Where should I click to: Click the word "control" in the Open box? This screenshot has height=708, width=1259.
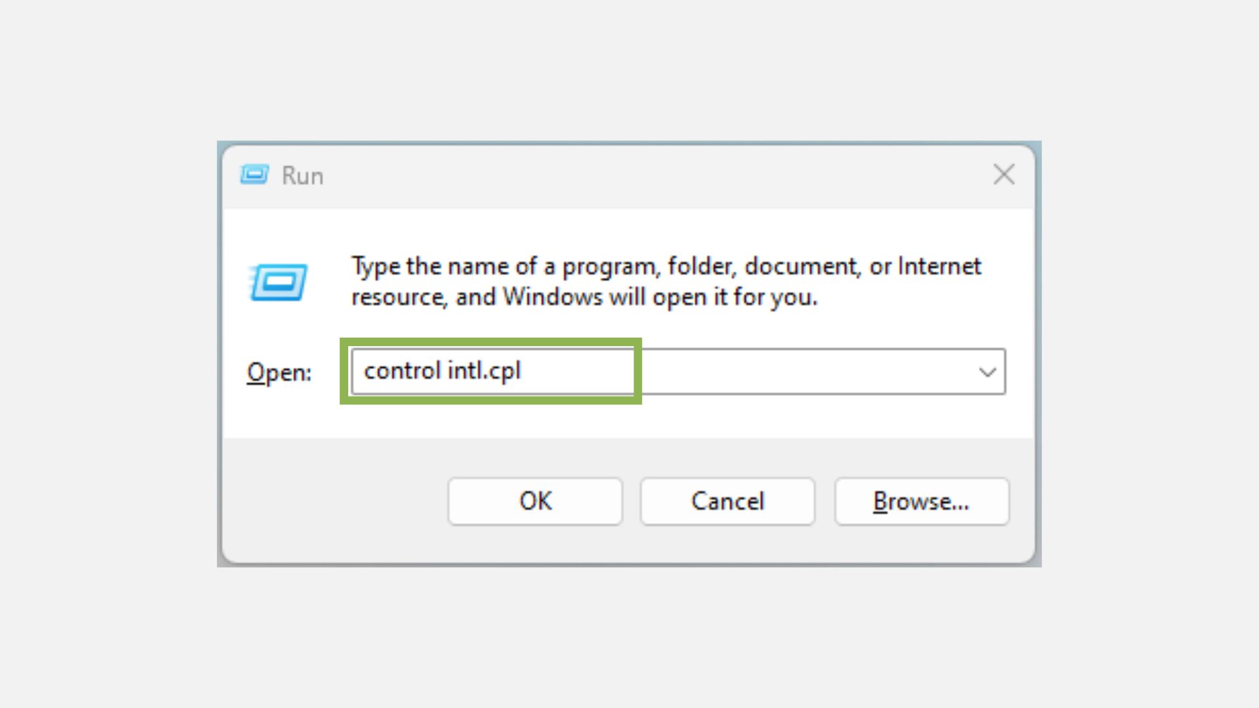tap(402, 371)
